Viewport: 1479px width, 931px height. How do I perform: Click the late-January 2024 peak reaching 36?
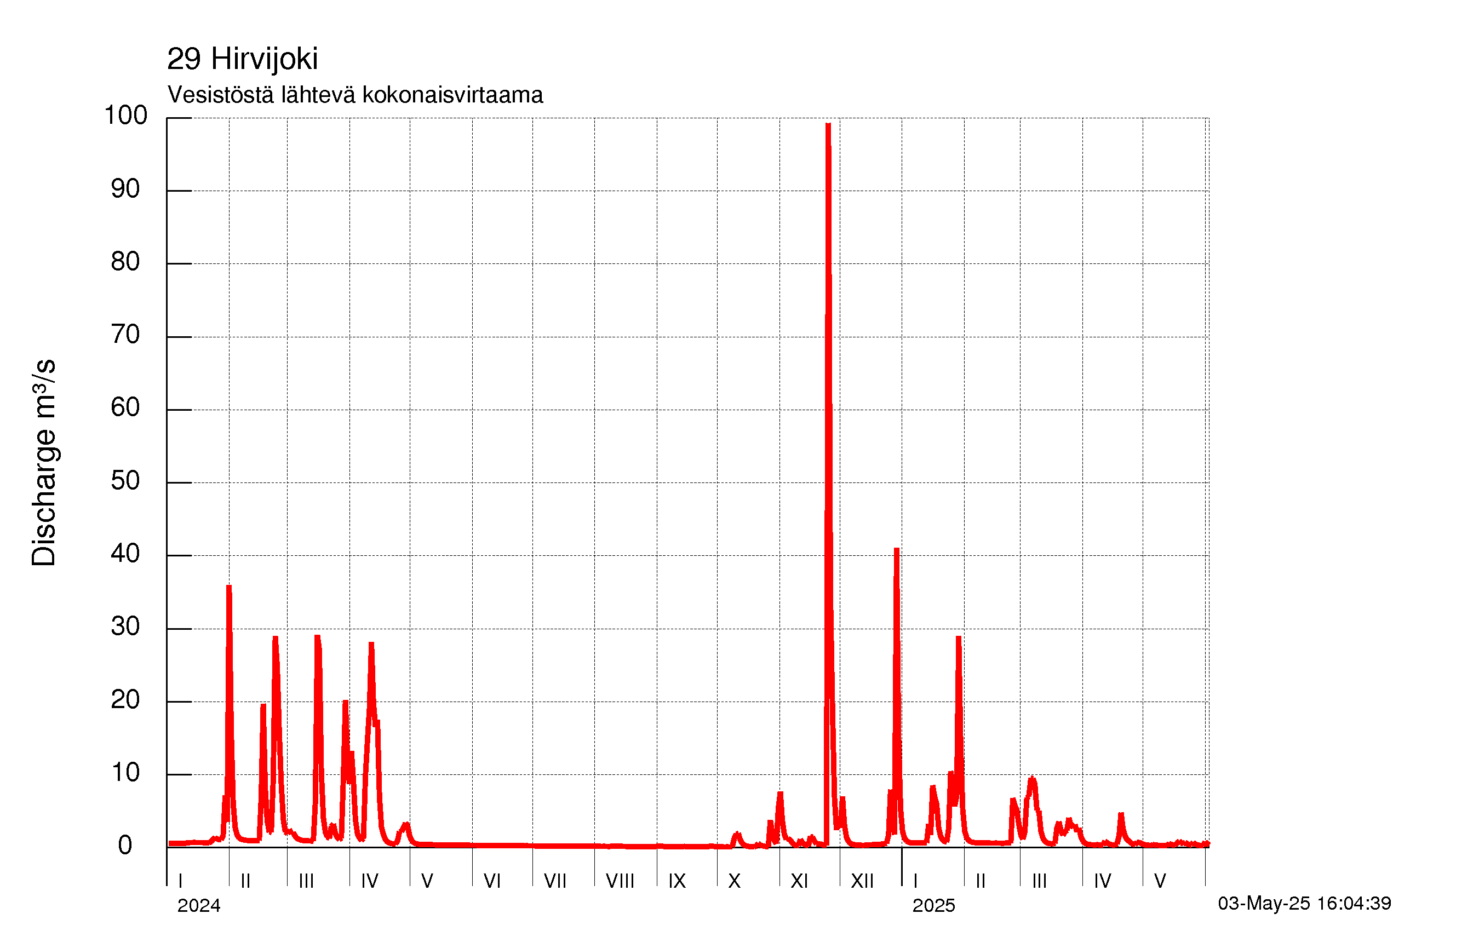[228, 588]
